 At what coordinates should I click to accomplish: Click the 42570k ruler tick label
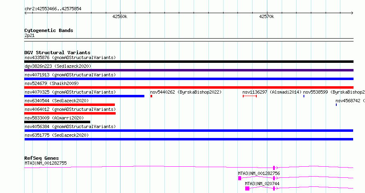pyautogui.click(x=267, y=16)
